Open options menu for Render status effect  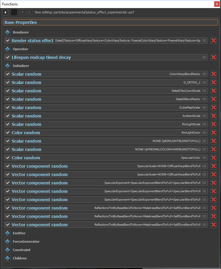tap(205, 41)
